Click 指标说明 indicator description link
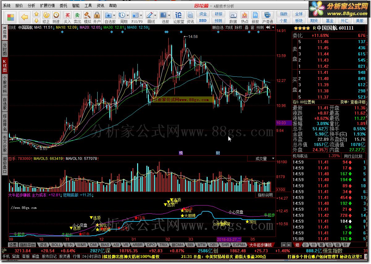The image size is (371, 264). pos(265,195)
